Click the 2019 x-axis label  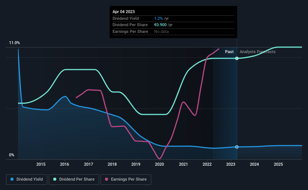(136, 164)
